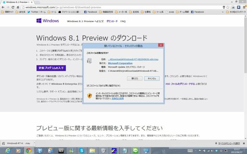Open the 'Microsoft Corporation' publisher link
The image size is (247, 154).
(x=120, y=63)
